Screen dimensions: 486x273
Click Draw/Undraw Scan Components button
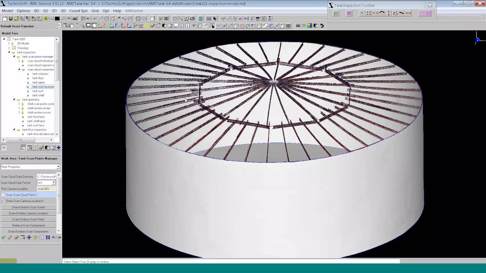tap(28, 231)
